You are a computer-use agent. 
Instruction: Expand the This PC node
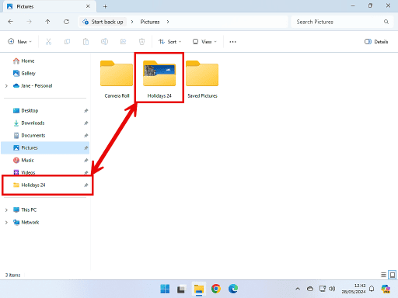point(6,210)
